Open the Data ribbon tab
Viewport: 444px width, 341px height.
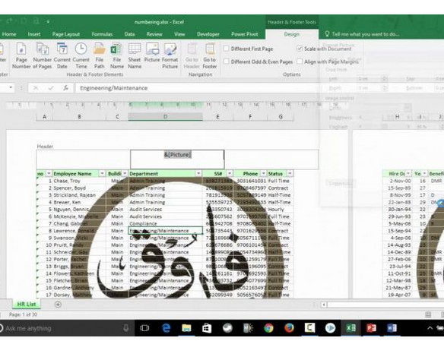click(x=129, y=34)
